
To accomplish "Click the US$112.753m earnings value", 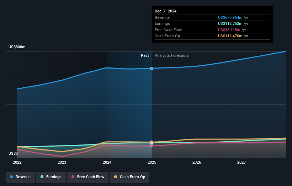I will point(230,23).
